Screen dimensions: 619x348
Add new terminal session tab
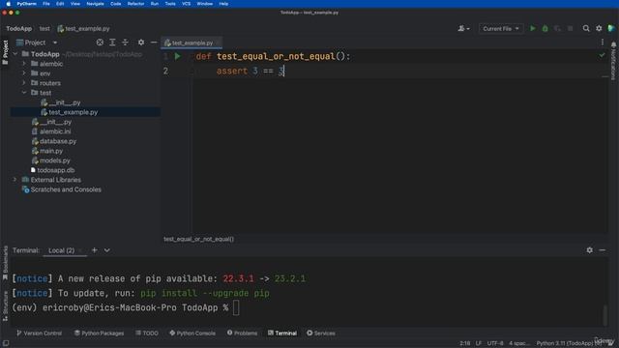(x=95, y=250)
